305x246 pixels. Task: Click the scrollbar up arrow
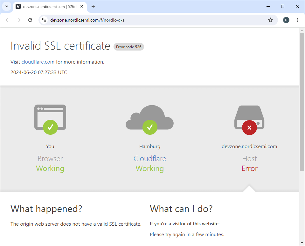coord(302,31)
